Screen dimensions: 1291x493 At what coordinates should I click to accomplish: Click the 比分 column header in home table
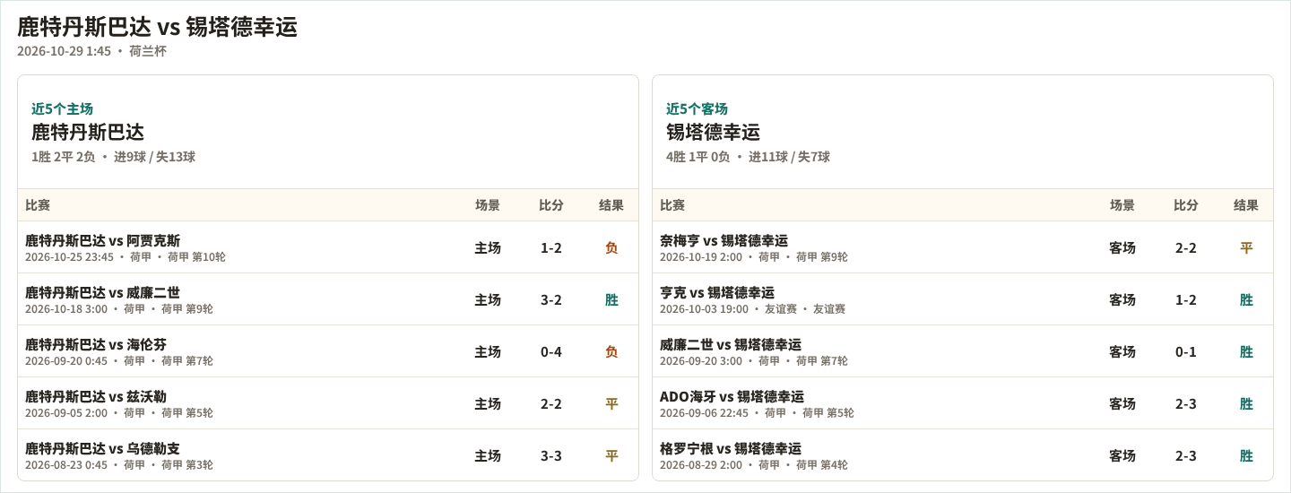[551, 205]
